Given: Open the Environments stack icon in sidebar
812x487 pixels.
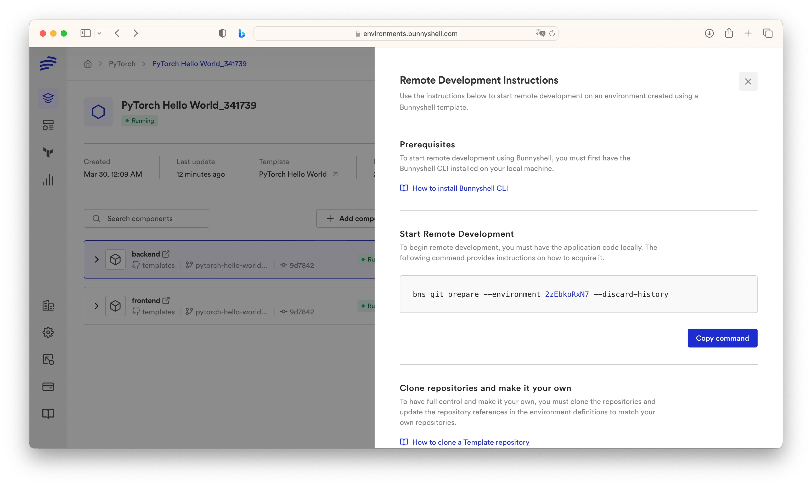Looking at the screenshot, I should 48,98.
